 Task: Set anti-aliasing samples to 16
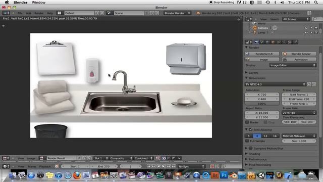click(275, 136)
